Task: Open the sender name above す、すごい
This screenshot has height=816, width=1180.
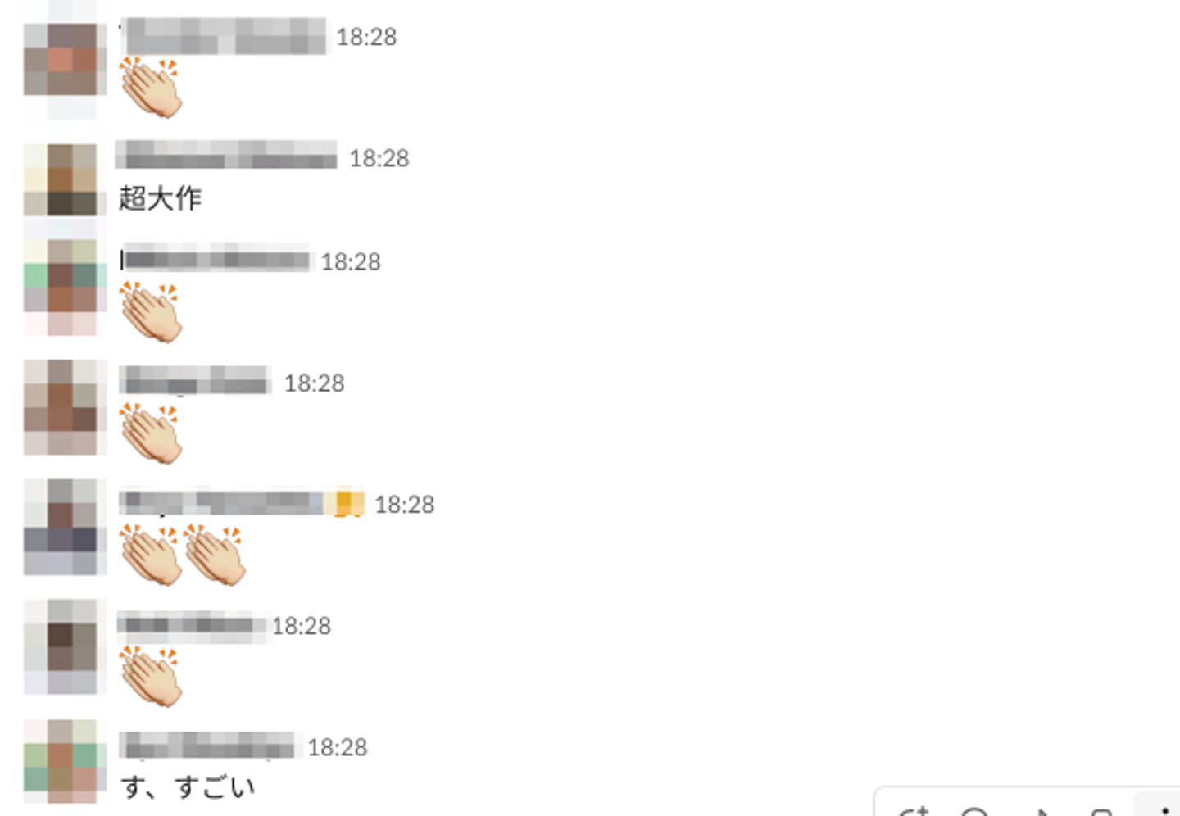Action: point(207,746)
